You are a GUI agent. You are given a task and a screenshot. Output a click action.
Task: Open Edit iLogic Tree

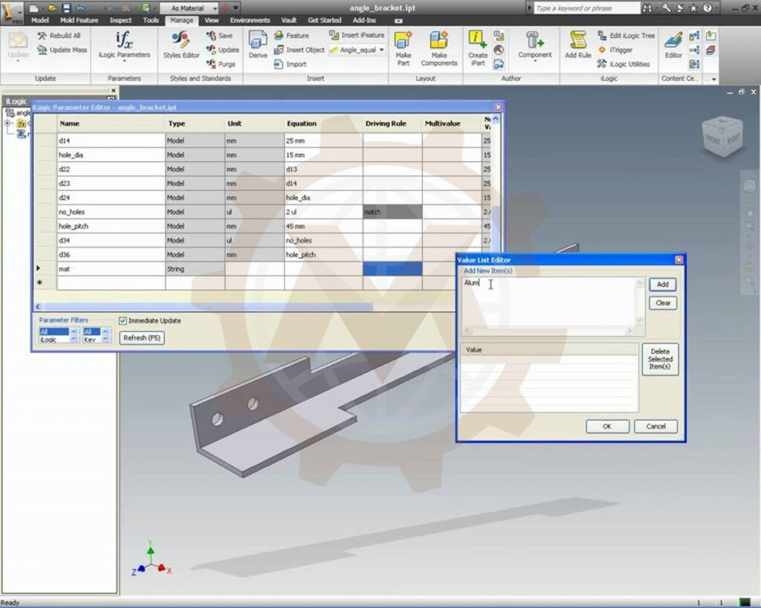626,36
